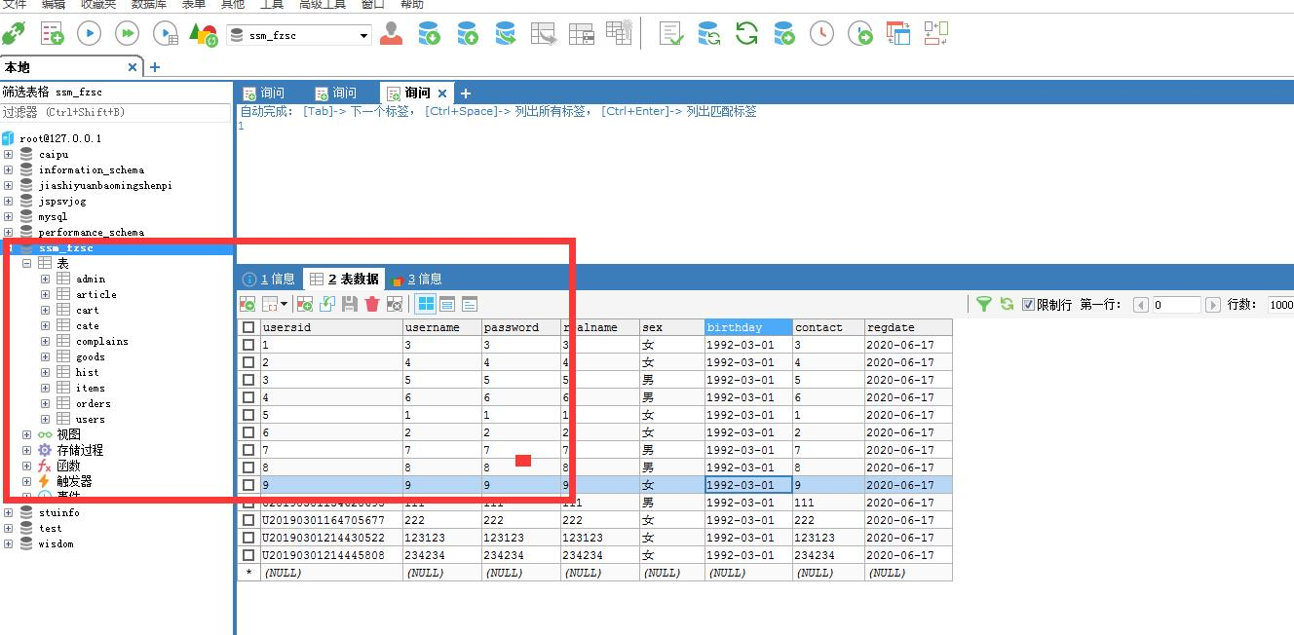Viewport: 1294px width, 635px height.
Task: Check the row with usersid 1
Action: coord(248,345)
